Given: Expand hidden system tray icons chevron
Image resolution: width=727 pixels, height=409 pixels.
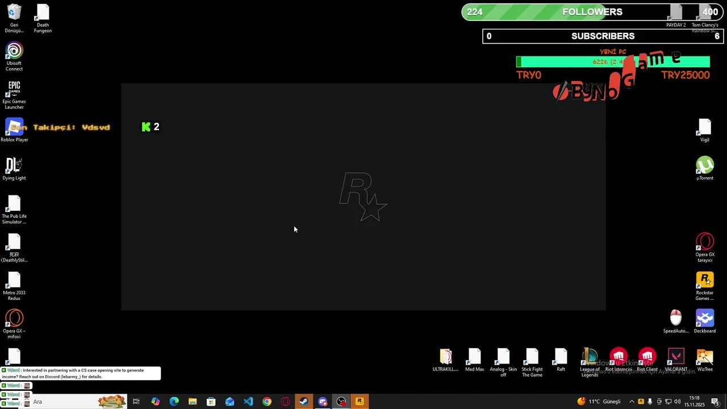Looking at the screenshot, I should tap(632, 402).
